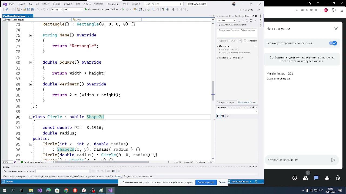
Task: Open the Debug configuration dropdown
Action: (56, 9)
